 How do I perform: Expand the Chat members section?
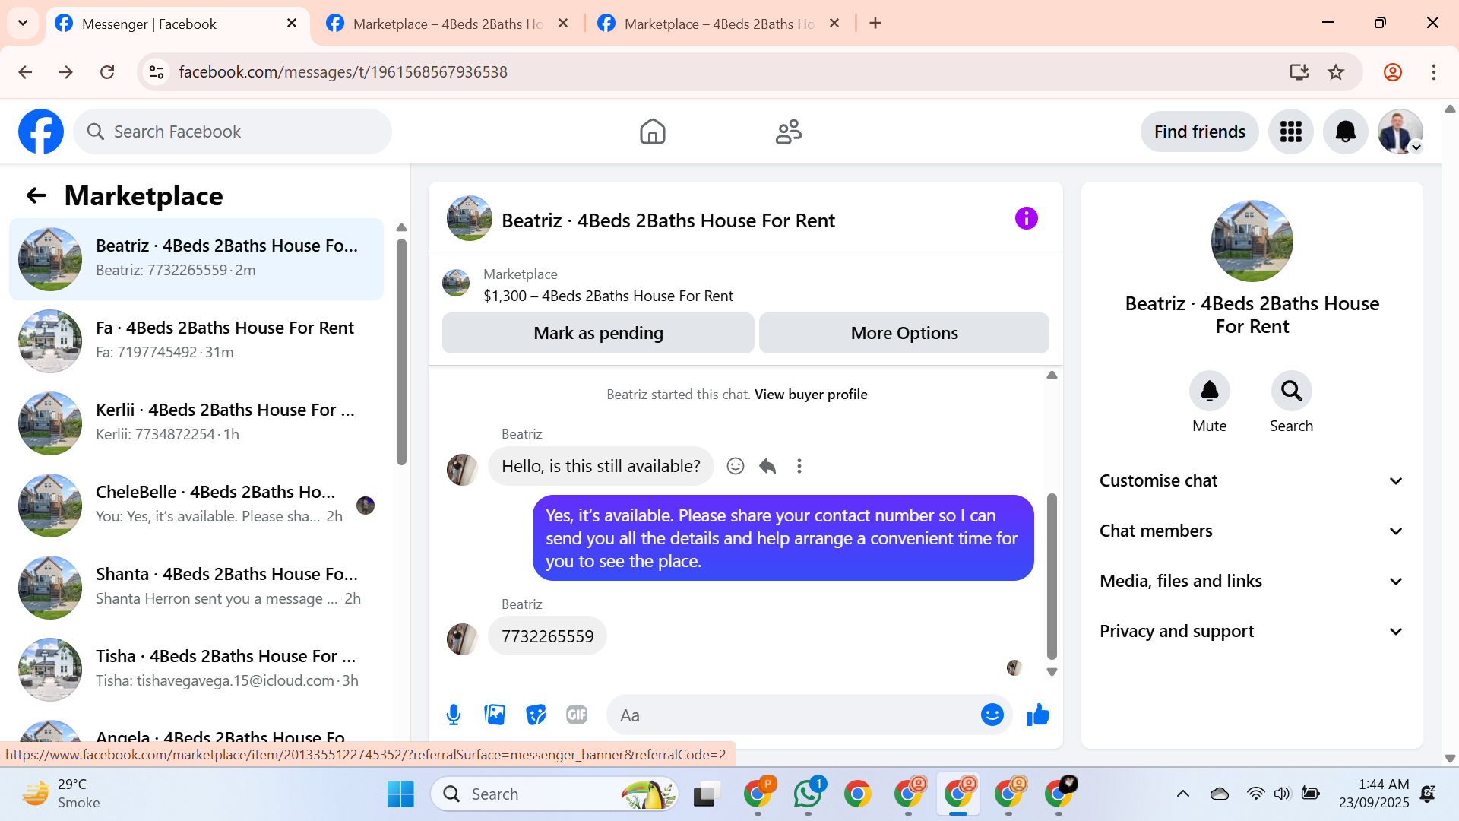coord(1252,531)
